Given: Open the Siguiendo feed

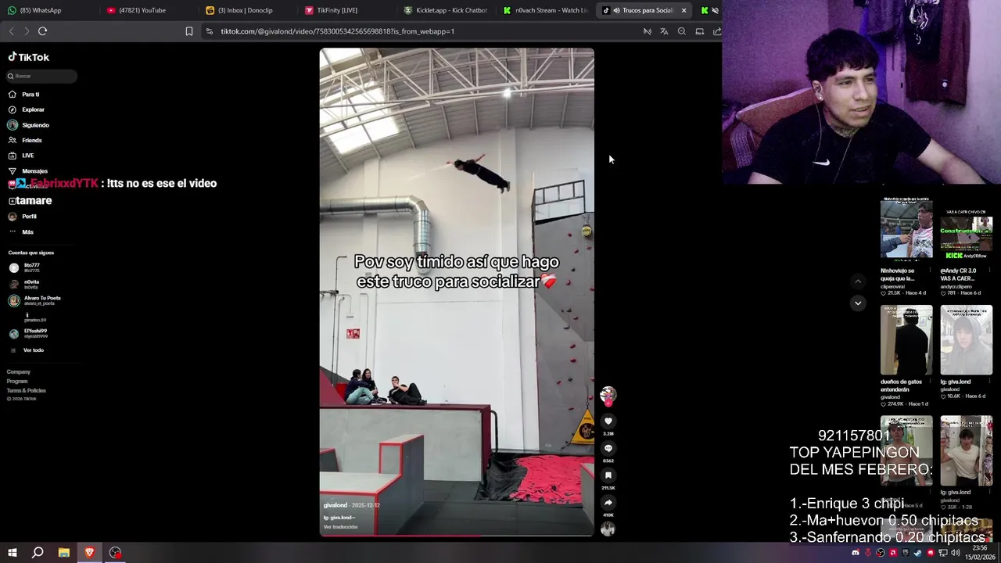Looking at the screenshot, I should [28, 125].
